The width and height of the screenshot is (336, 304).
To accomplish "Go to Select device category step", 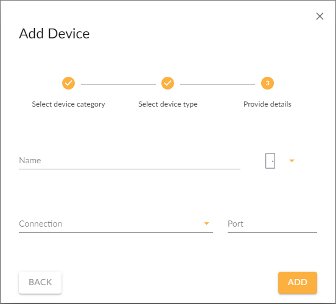I will pyautogui.click(x=68, y=104).
